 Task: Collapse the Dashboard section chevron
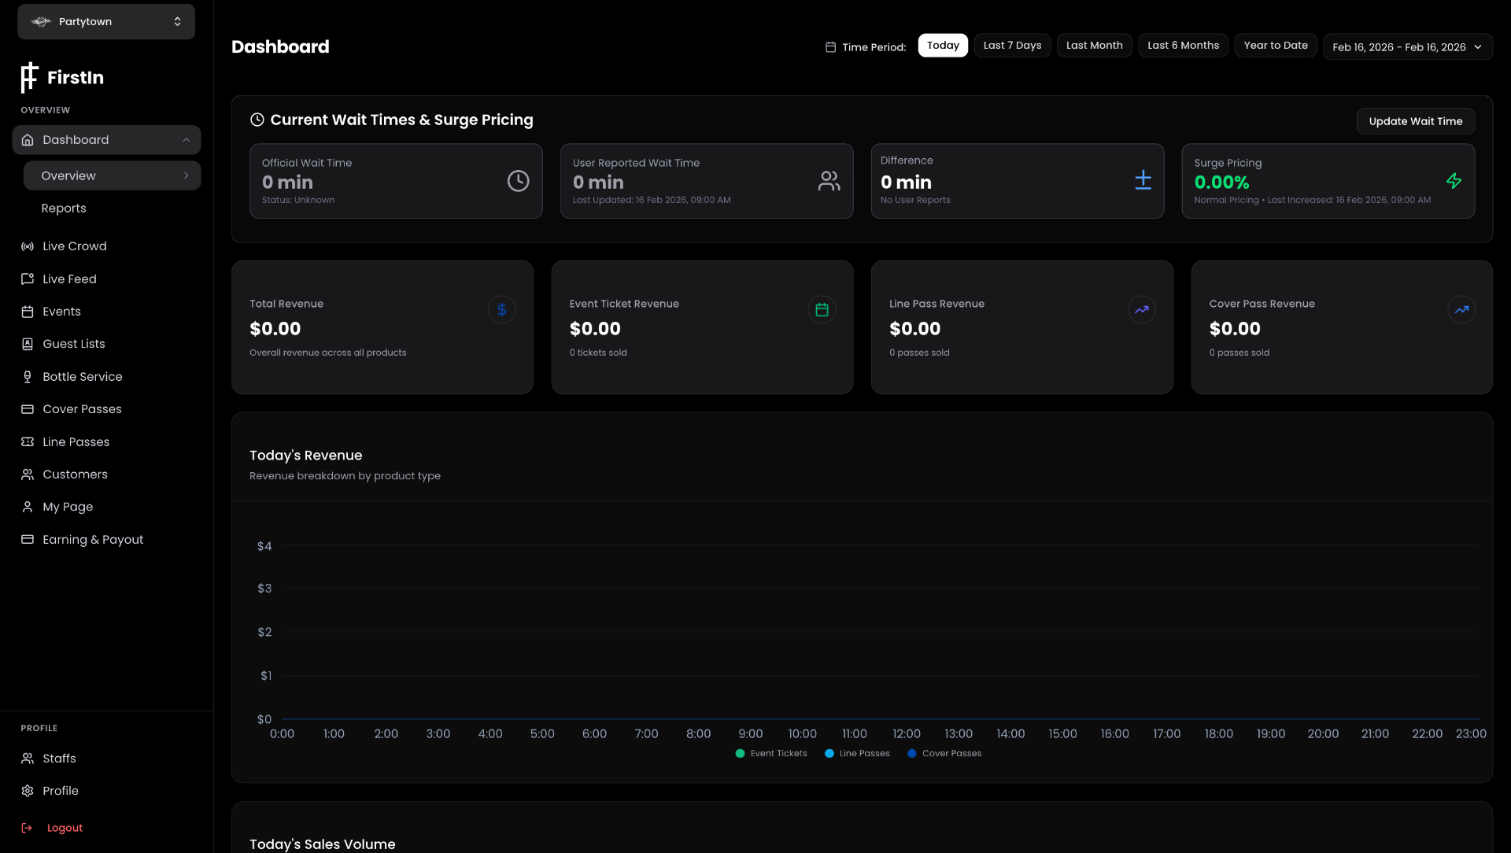coord(187,139)
